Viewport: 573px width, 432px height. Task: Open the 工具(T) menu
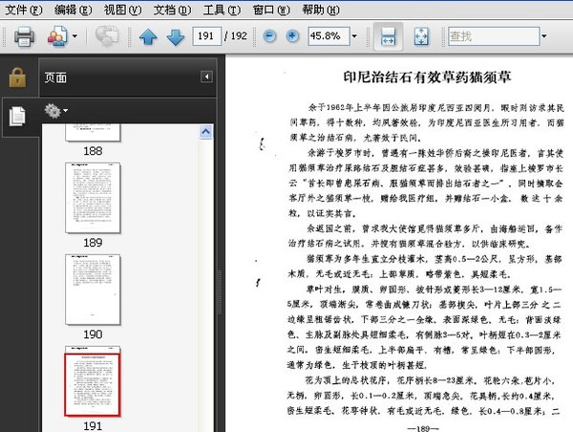[222, 10]
